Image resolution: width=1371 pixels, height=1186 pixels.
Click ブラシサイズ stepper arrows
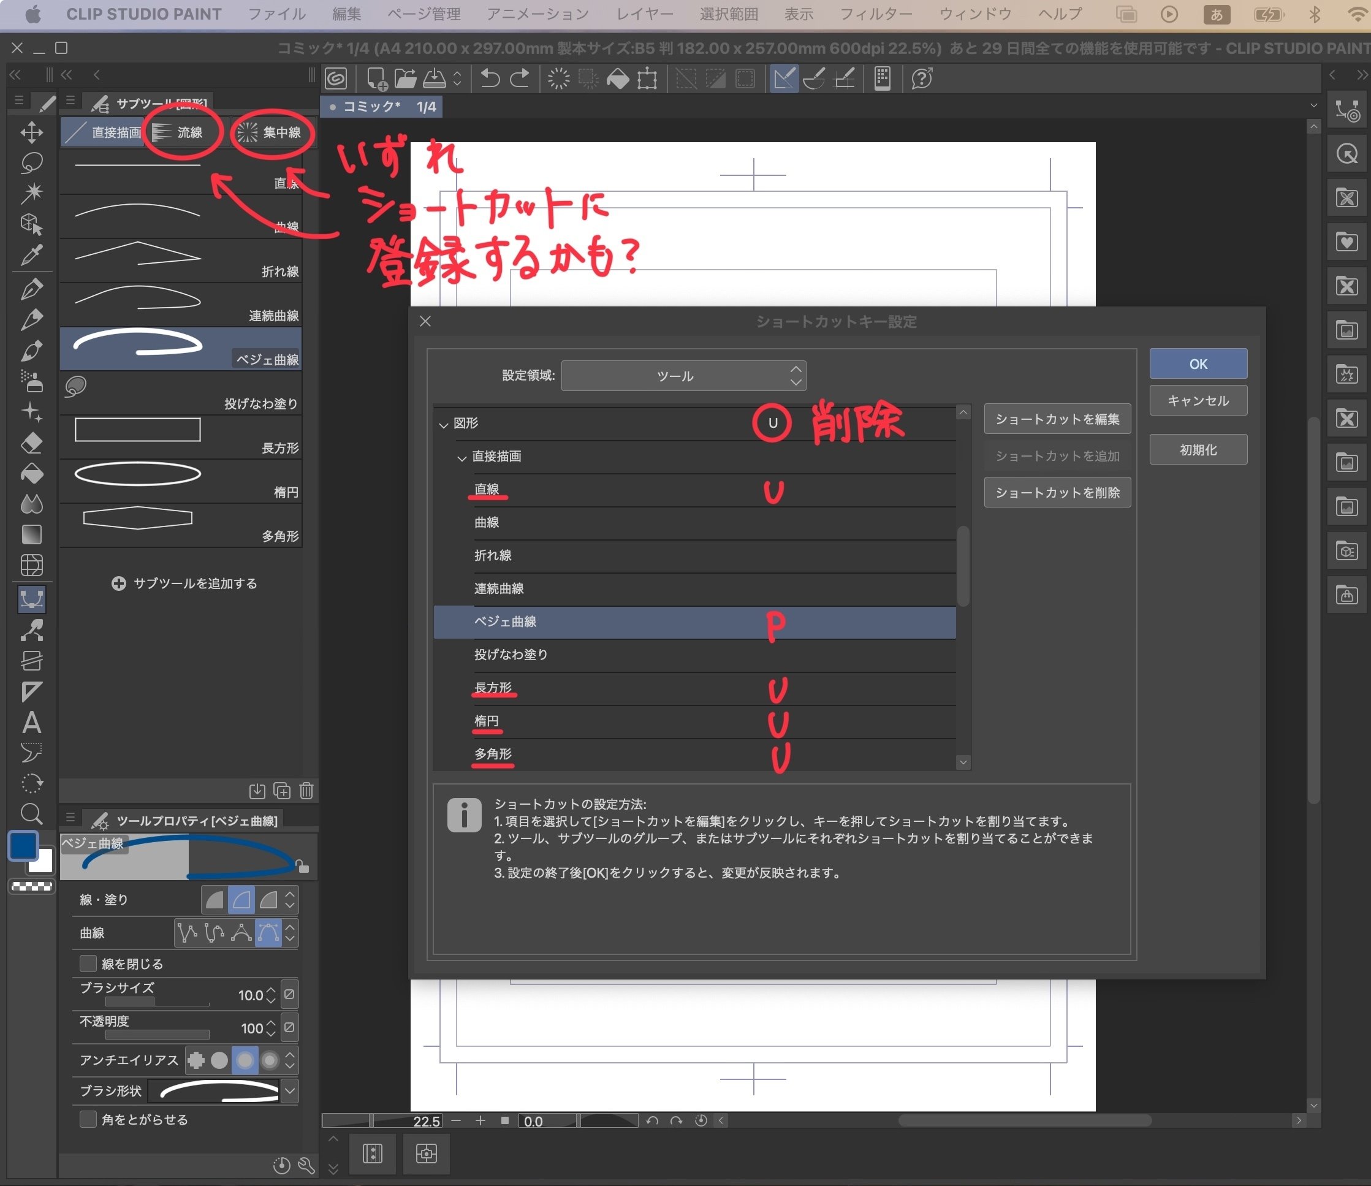271,995
